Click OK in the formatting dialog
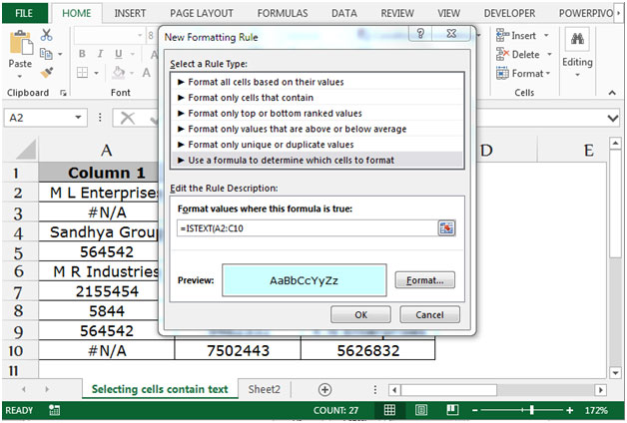This screenshot has height=423, width=627. click(360, 314)
